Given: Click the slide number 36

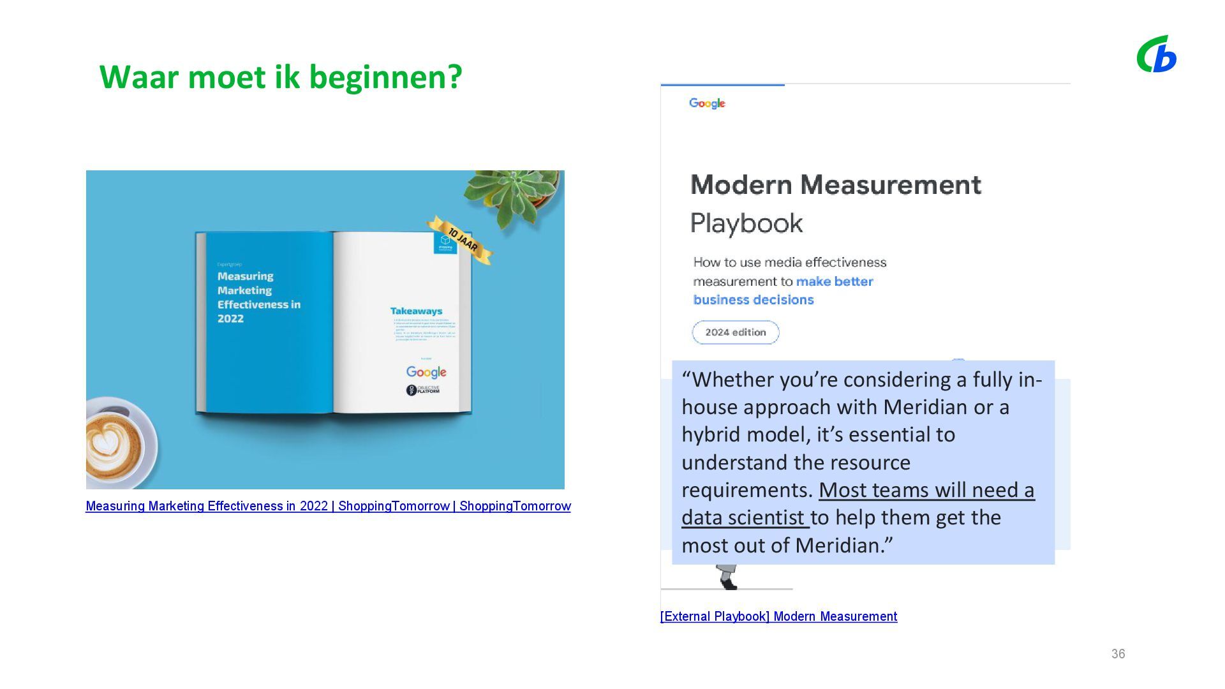Looking at the screenshot, I should point(1118,654).
